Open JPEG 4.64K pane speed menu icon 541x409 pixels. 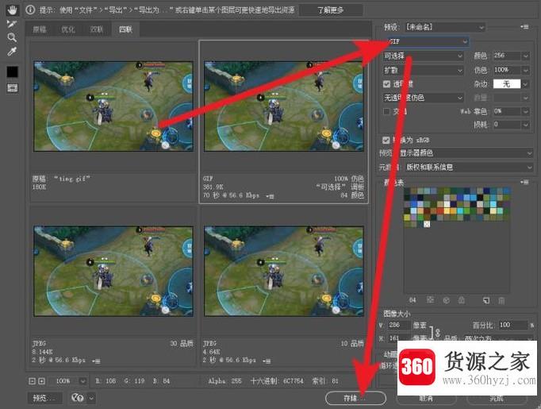click(267, 361)
